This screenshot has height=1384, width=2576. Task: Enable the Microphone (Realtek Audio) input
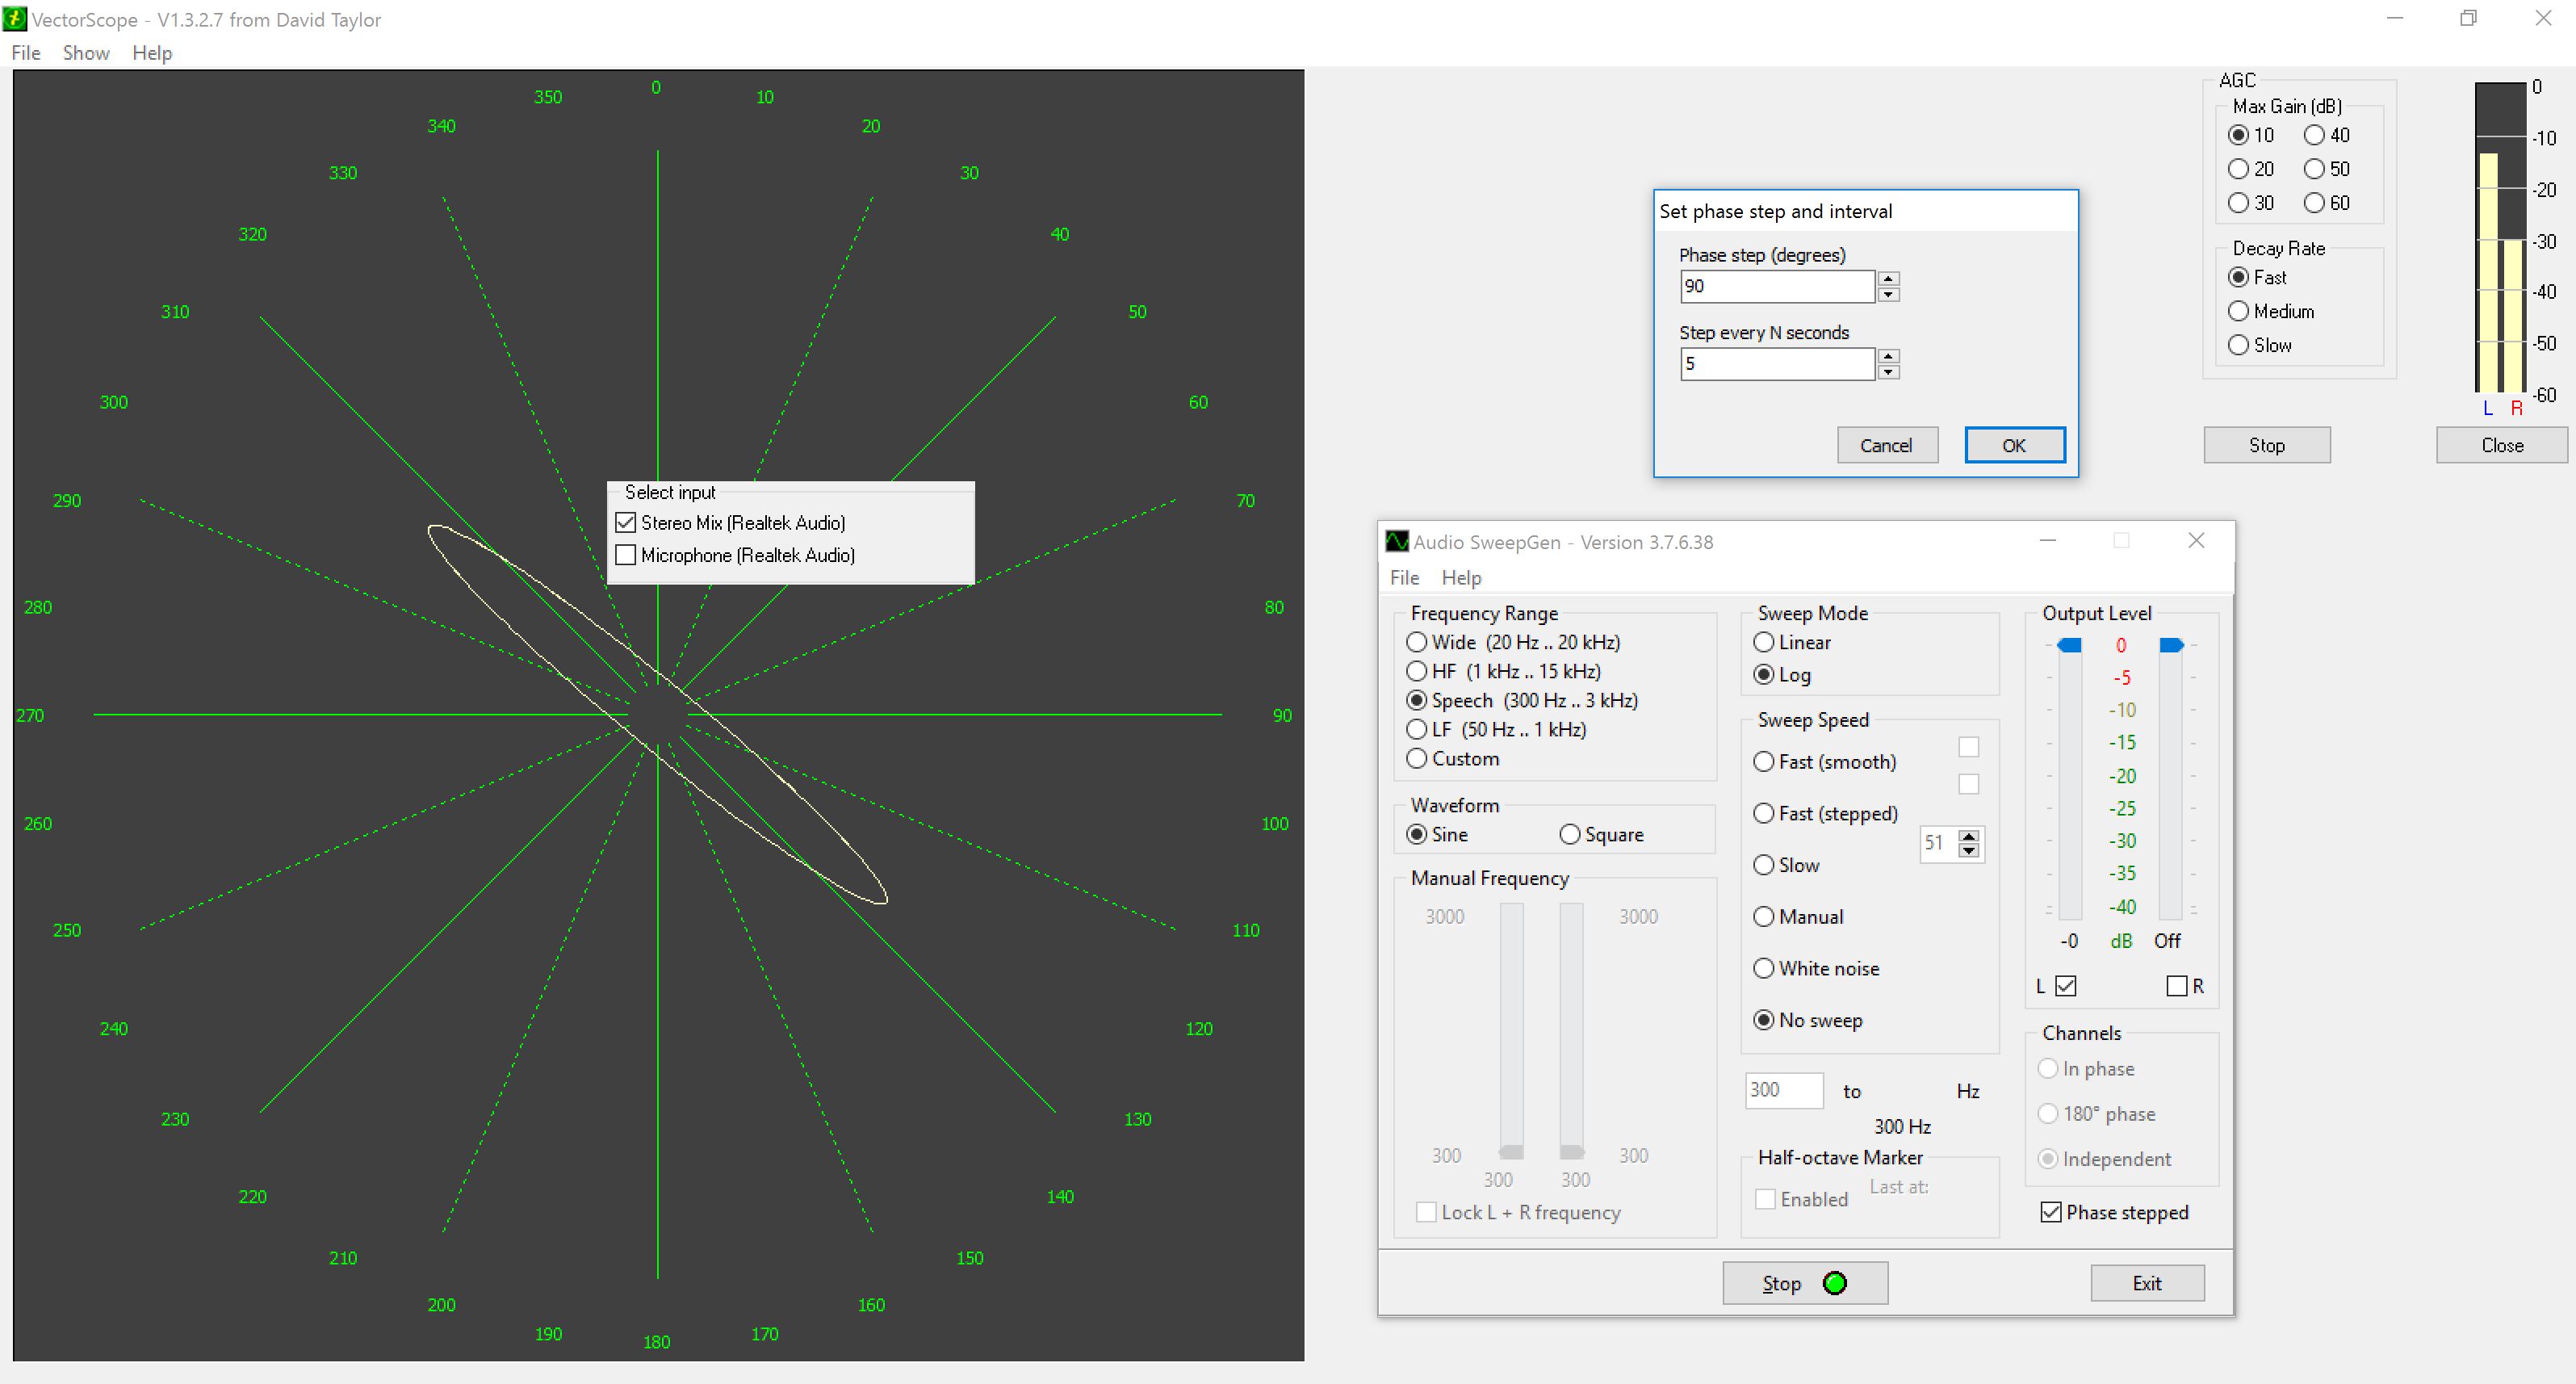626,555
